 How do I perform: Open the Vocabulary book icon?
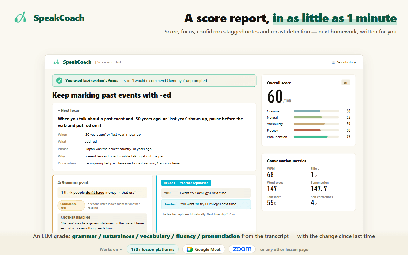click(x=333, y=62)
